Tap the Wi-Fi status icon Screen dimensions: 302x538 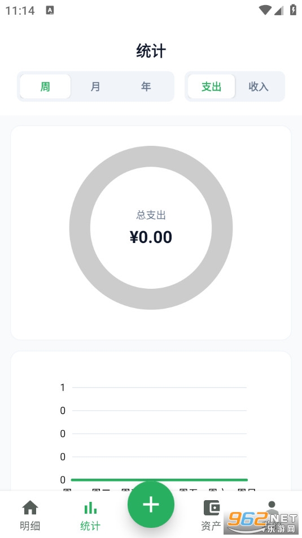pos(265,10)
